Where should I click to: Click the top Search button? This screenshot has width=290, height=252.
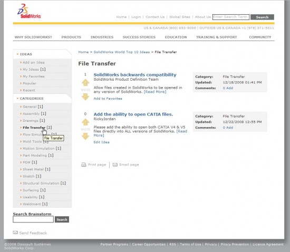(262, 17)
